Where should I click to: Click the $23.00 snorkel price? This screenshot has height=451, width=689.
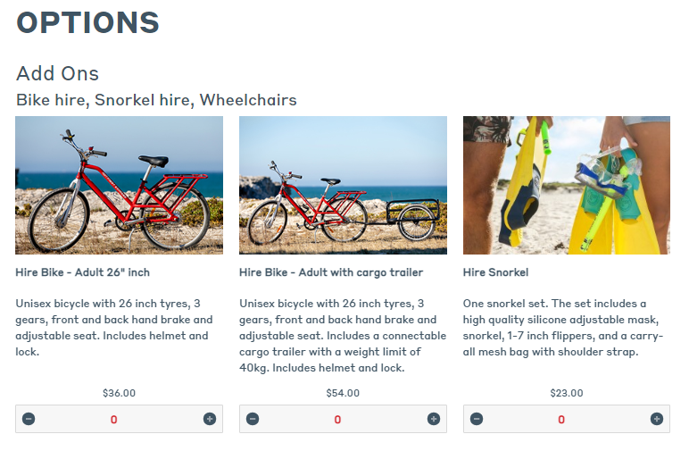pyautogui.click(x=566, y=393)
